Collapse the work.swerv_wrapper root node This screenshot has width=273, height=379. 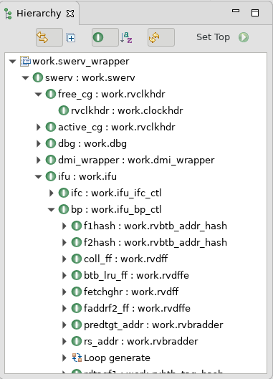[x=13, y=62]
